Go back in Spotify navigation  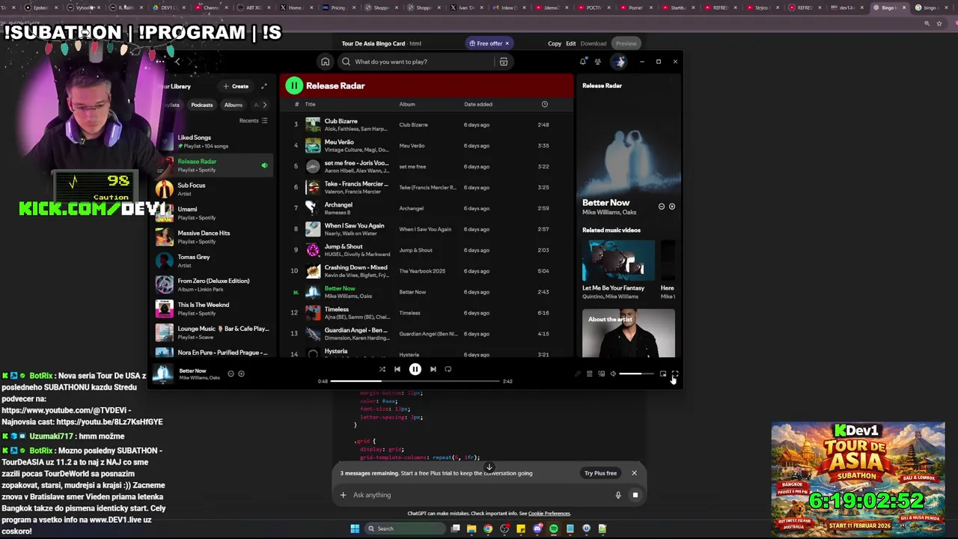click(x=177, y=61)
